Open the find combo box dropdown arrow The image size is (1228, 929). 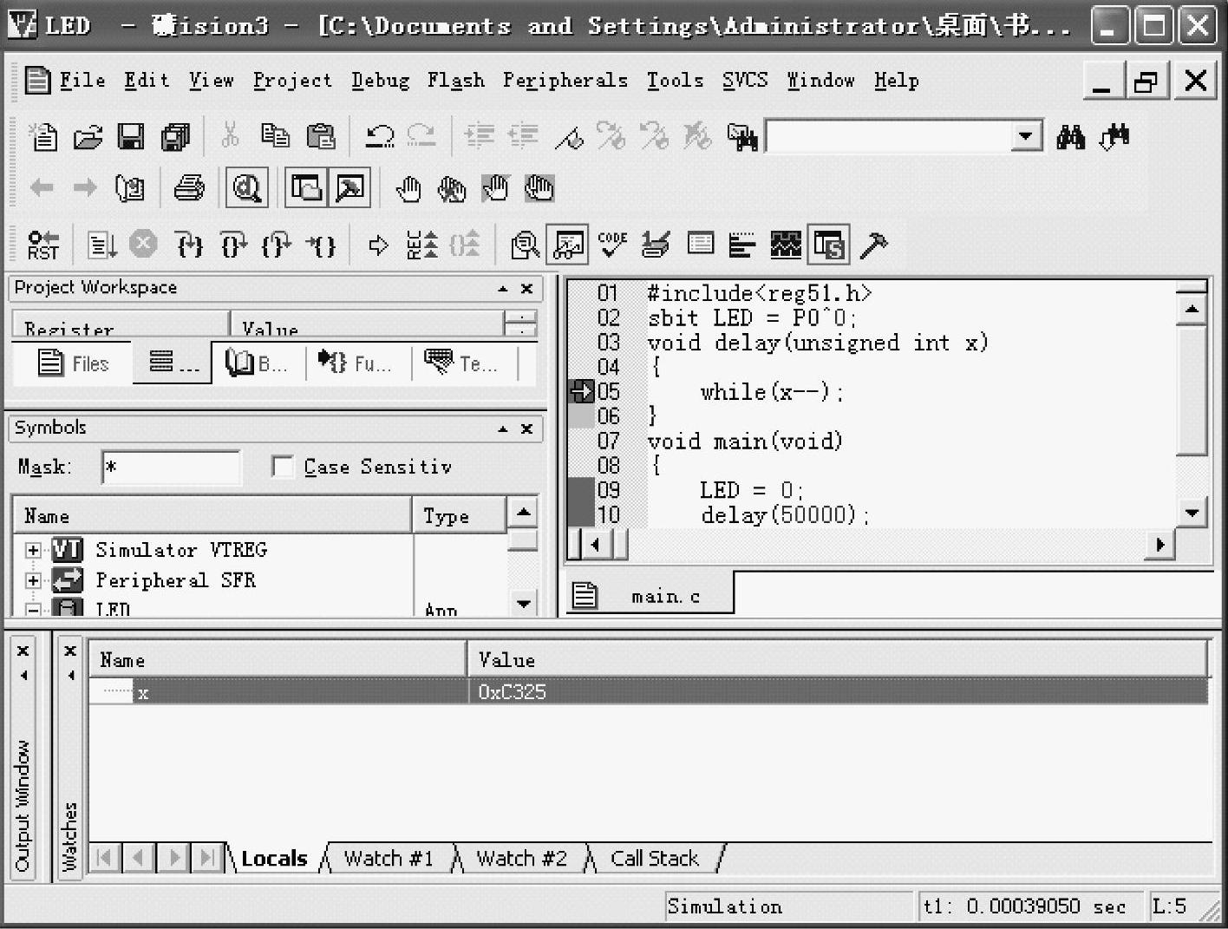point(1027,136)
